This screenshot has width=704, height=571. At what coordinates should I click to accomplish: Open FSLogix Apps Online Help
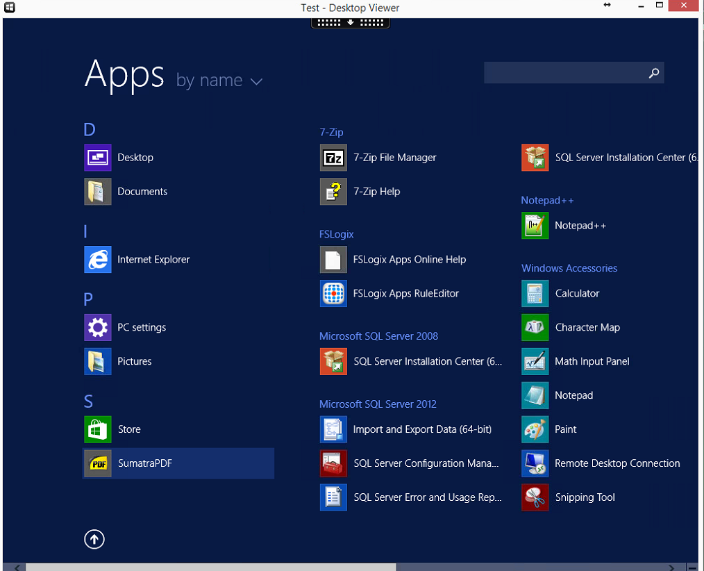(333, 260)
